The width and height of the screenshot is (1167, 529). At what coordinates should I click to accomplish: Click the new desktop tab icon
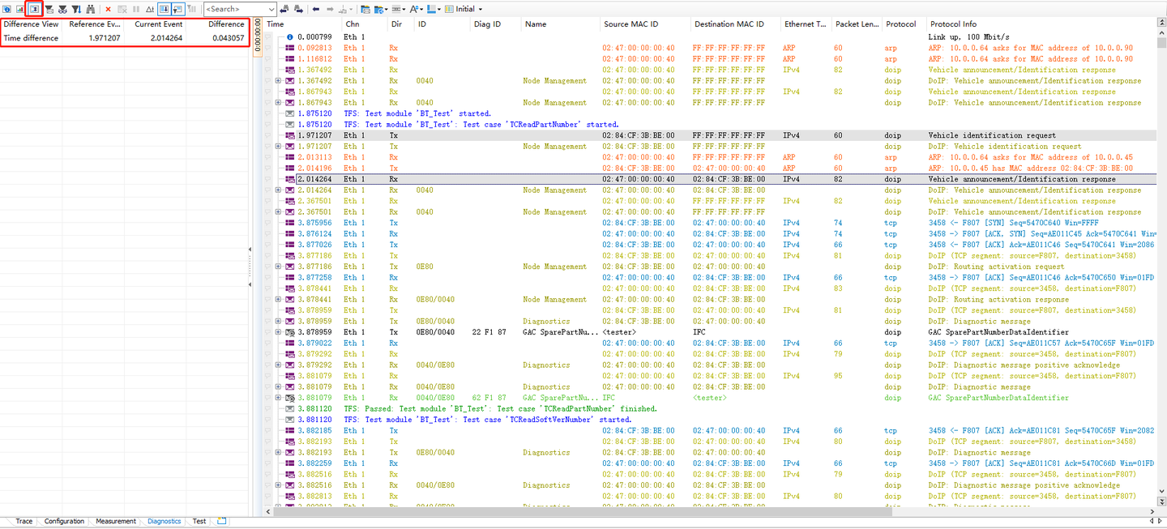click(x=221, y=521)
